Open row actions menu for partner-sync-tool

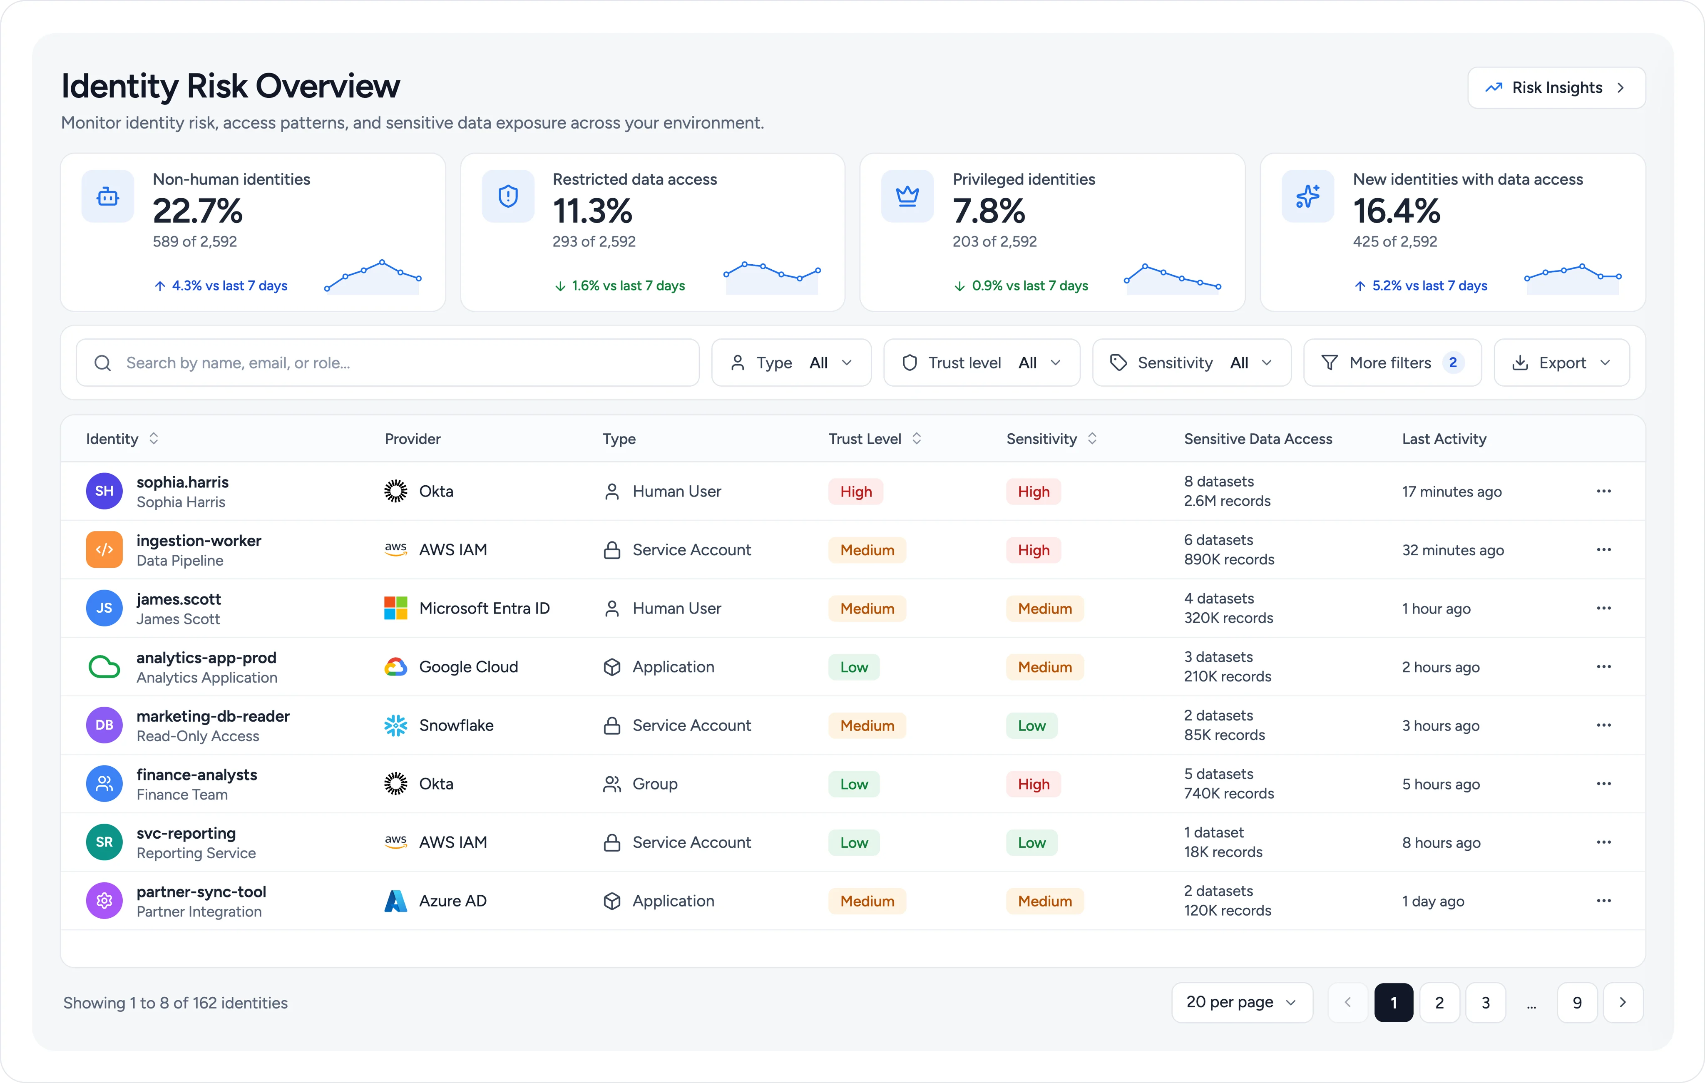point(1604,901)
